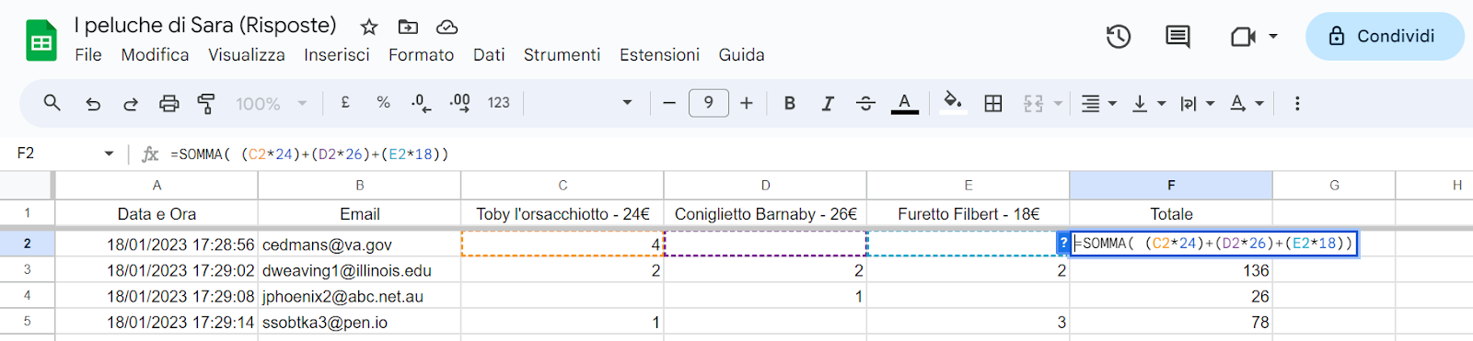Open the Name box dropdown arrow
The width and height of the screenshot is (1473, 341).
[x=109, y=153]
